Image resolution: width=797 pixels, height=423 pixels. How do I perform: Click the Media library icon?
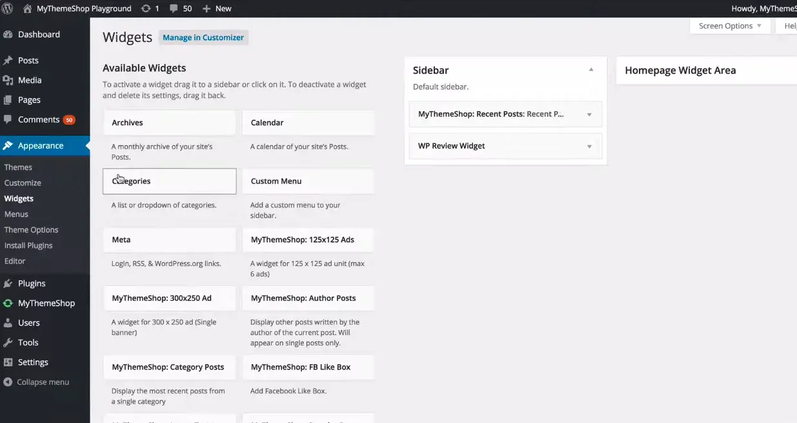(x=8, y=80)
